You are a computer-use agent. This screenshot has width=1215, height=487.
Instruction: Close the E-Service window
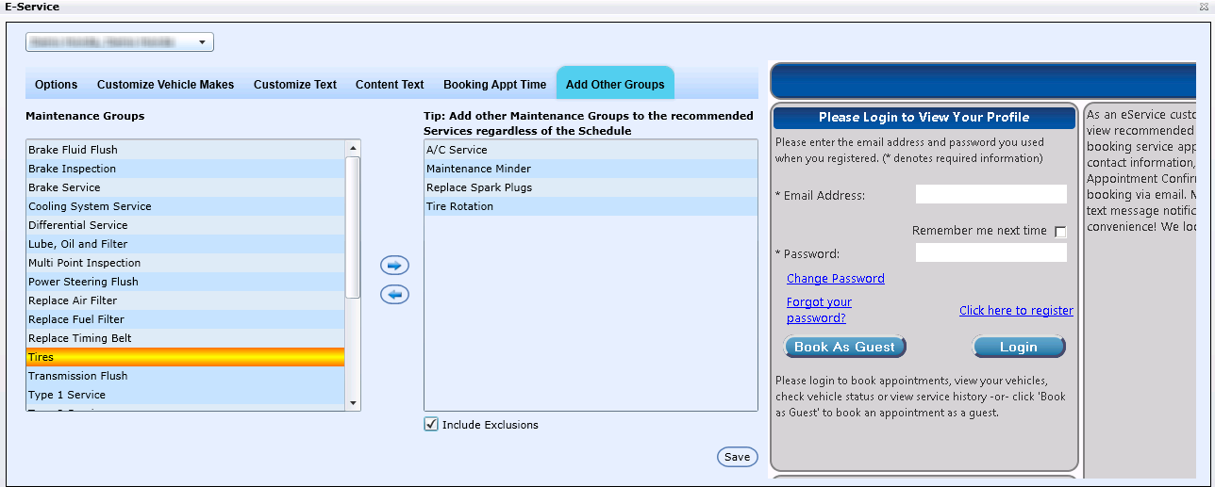pyautogui.click(x=1205, y=7)
